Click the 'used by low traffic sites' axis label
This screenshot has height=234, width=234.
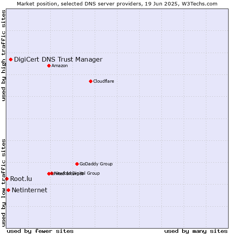click(4, 183)
